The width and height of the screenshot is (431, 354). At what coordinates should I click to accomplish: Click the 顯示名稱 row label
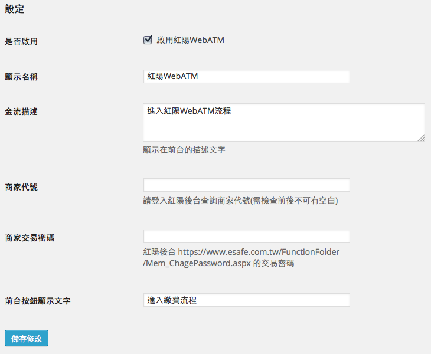click(x=21, y=77)
